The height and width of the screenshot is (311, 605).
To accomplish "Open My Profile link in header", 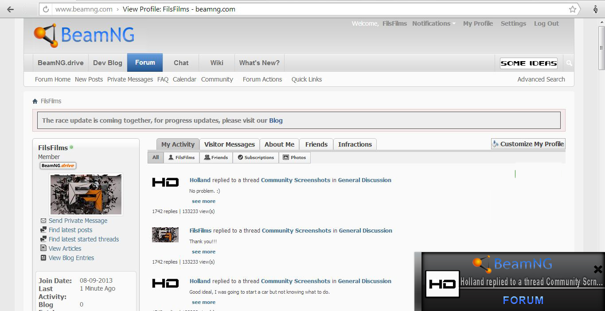I will 478,23.
